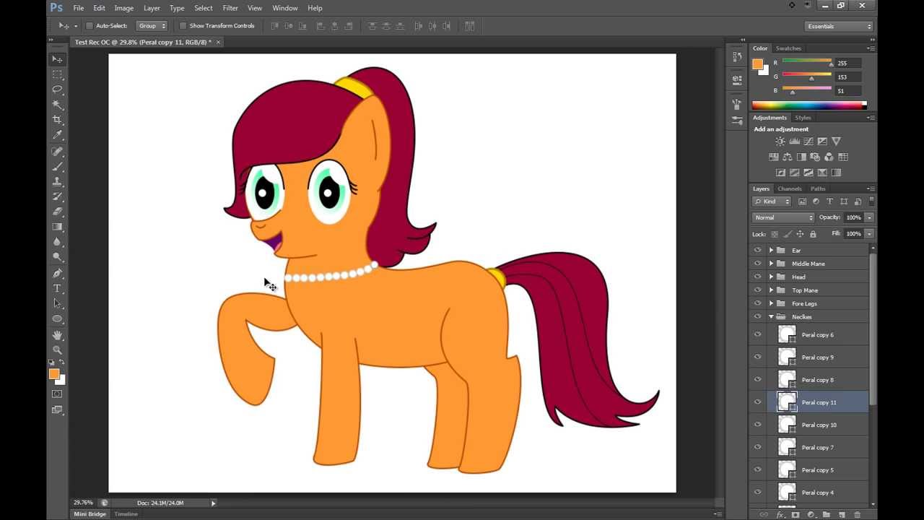The image size is (924, 520).
Task: Click the G value field showing 153
Action: [849, 77]
